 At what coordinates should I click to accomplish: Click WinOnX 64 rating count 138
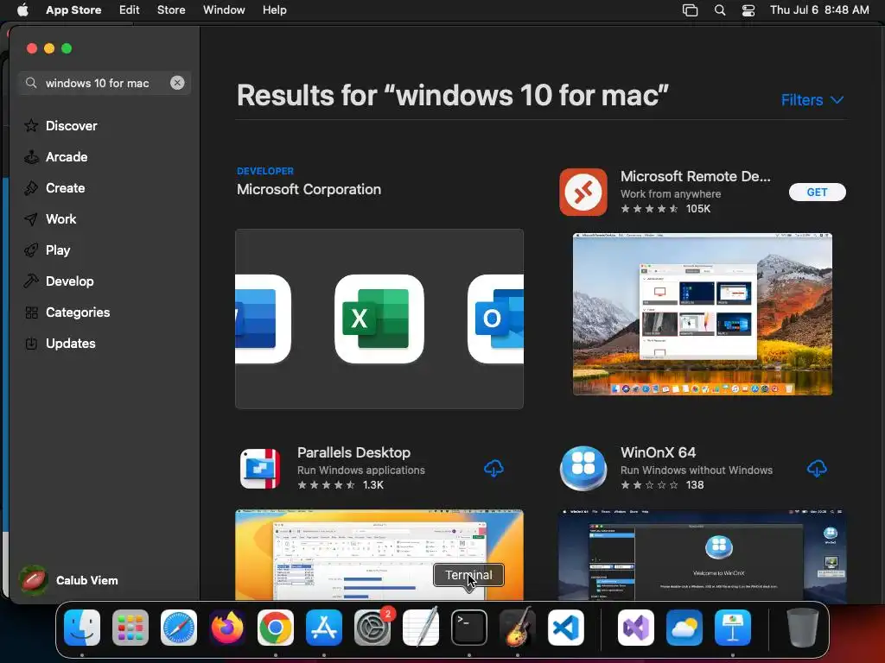[x=695, y=485]
